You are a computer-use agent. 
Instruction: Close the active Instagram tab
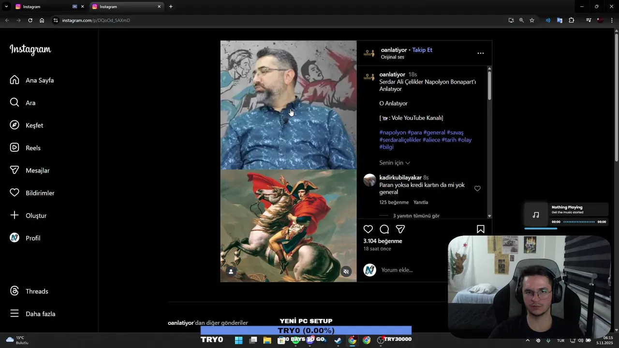159,7
